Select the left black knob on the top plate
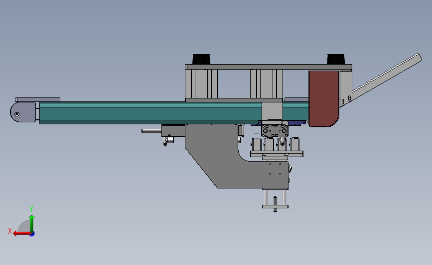 (201, 59)
